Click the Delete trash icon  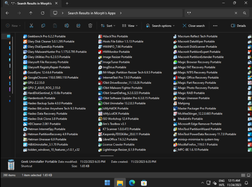tap(90, 26)
